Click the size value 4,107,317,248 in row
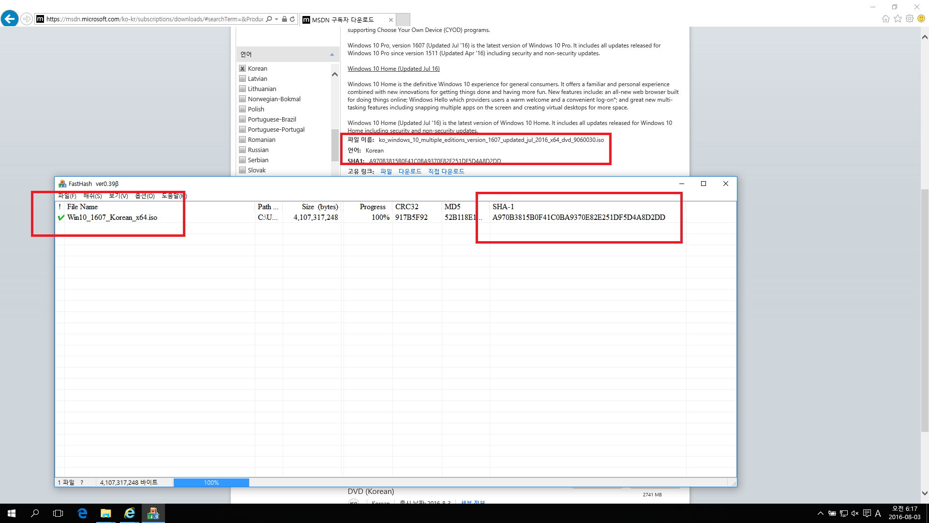Image resolution: width=929 pixels, height=523 pixels. [315, 217]
